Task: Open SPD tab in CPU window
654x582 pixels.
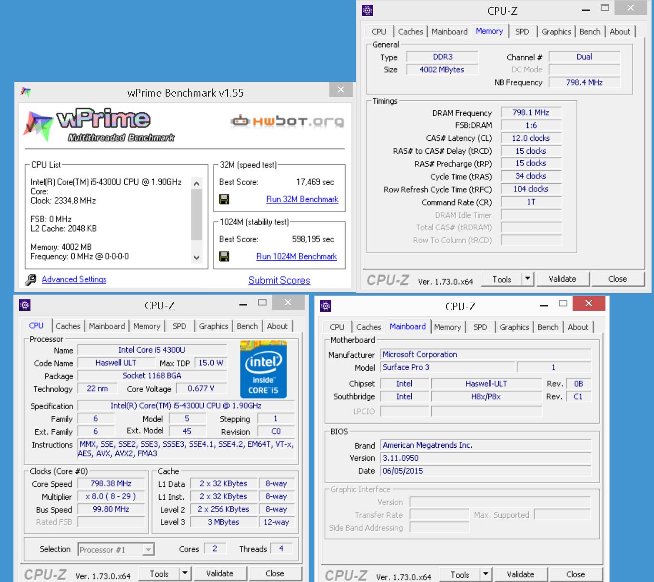Action: click(x=179, y=326)
